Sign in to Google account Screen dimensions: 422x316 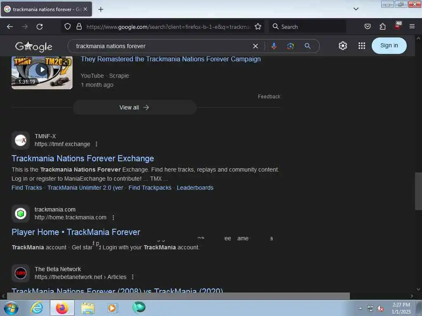point(389,46)
